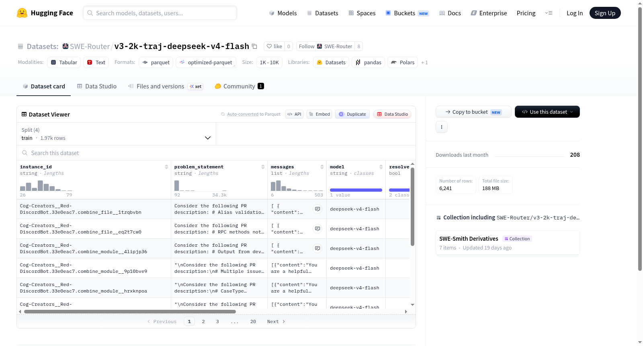Go to Spaces in top navigation

pos(362,13)
